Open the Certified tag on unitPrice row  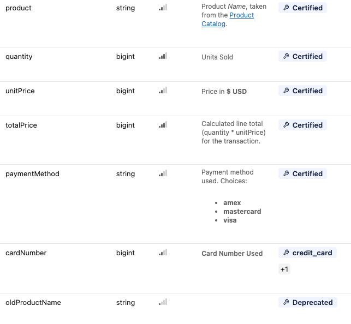pos(302,91)
